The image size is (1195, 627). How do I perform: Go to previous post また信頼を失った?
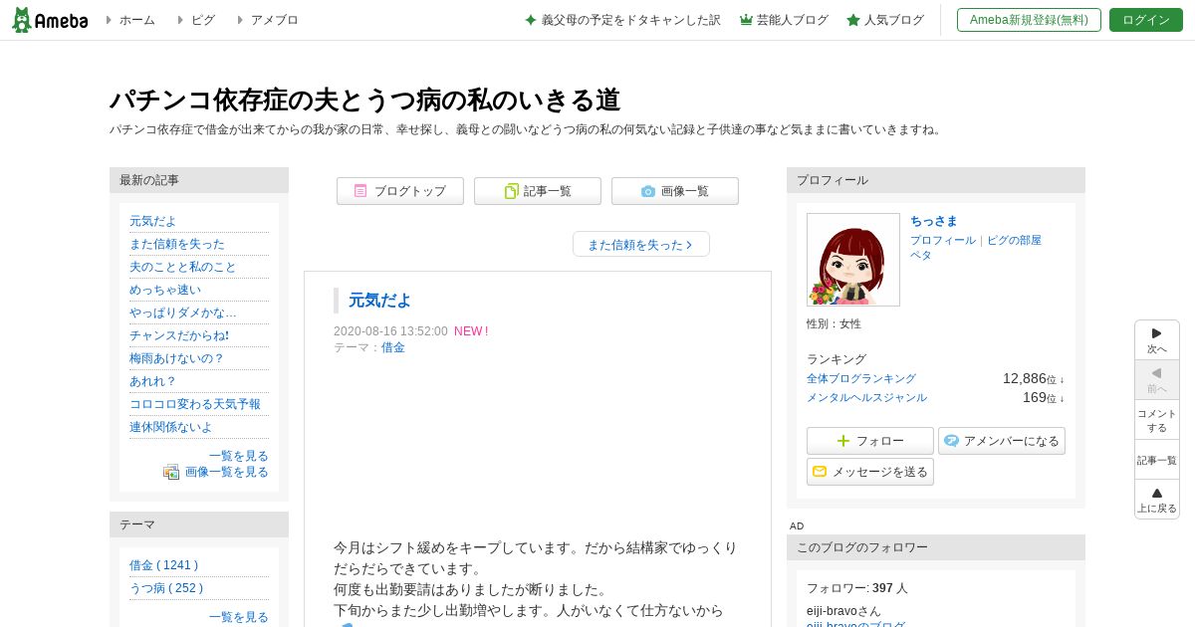641,244
